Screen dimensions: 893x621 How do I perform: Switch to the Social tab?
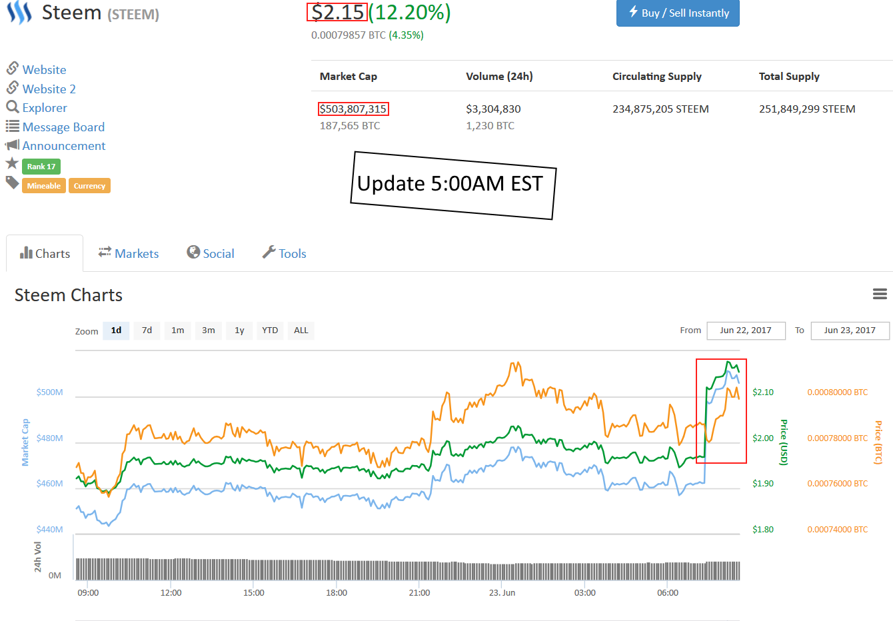coord(211,253)
